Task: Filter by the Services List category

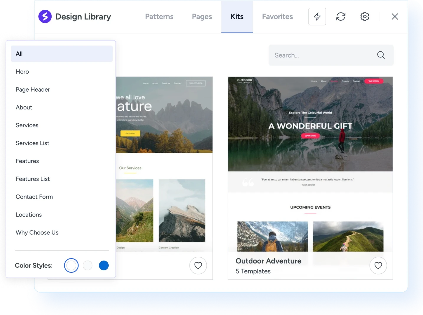Action: point(32,143)
